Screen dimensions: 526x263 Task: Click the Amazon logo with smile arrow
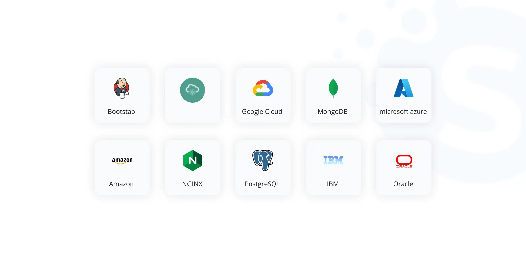[x=122, y=161]
